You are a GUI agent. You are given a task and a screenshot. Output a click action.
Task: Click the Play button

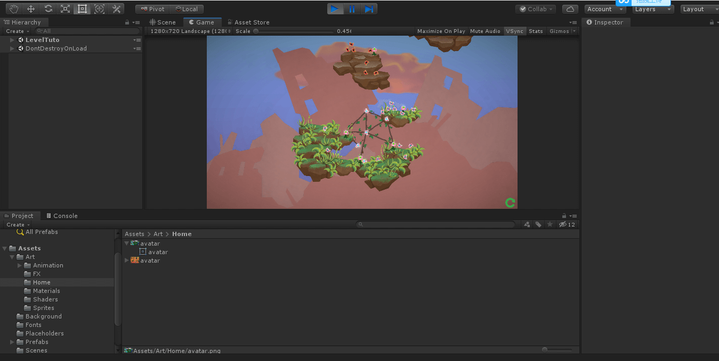[335, 9]
